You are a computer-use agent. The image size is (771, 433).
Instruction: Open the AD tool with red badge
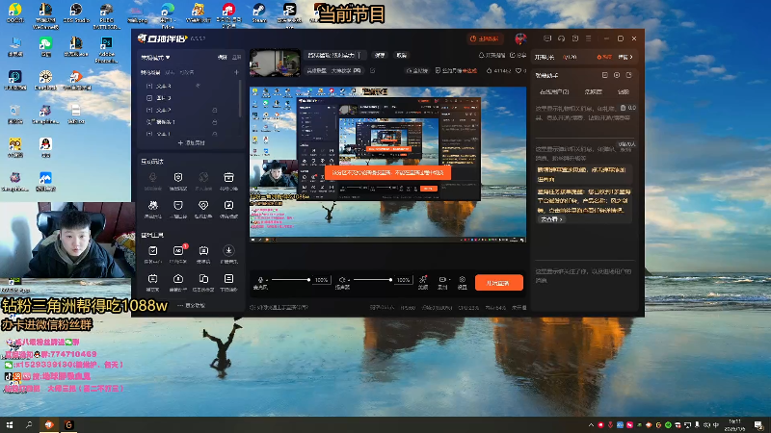click(x=178, y=251)
